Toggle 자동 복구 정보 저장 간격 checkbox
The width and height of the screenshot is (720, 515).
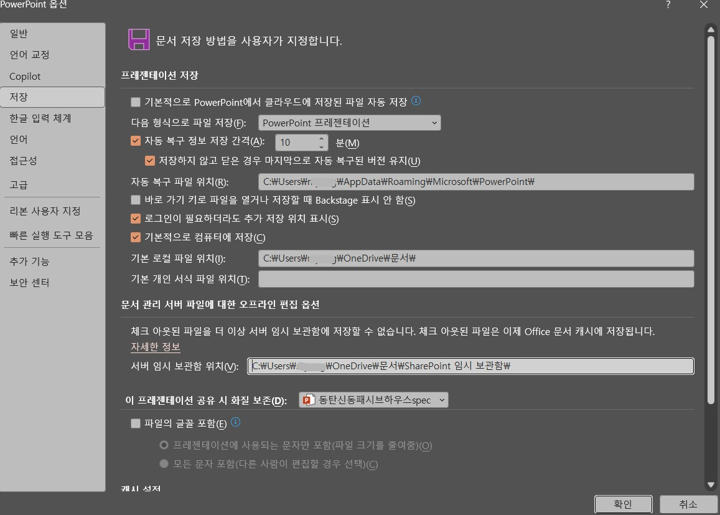pyautogui.click(x=136, y=141)
